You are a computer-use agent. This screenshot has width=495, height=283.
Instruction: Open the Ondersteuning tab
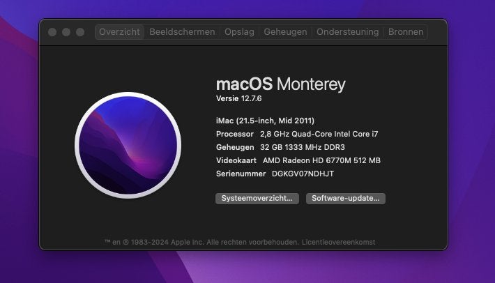tap(348, 32)
